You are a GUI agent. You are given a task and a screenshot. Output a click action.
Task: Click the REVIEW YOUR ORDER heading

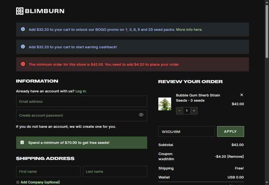tap(190, 82)
